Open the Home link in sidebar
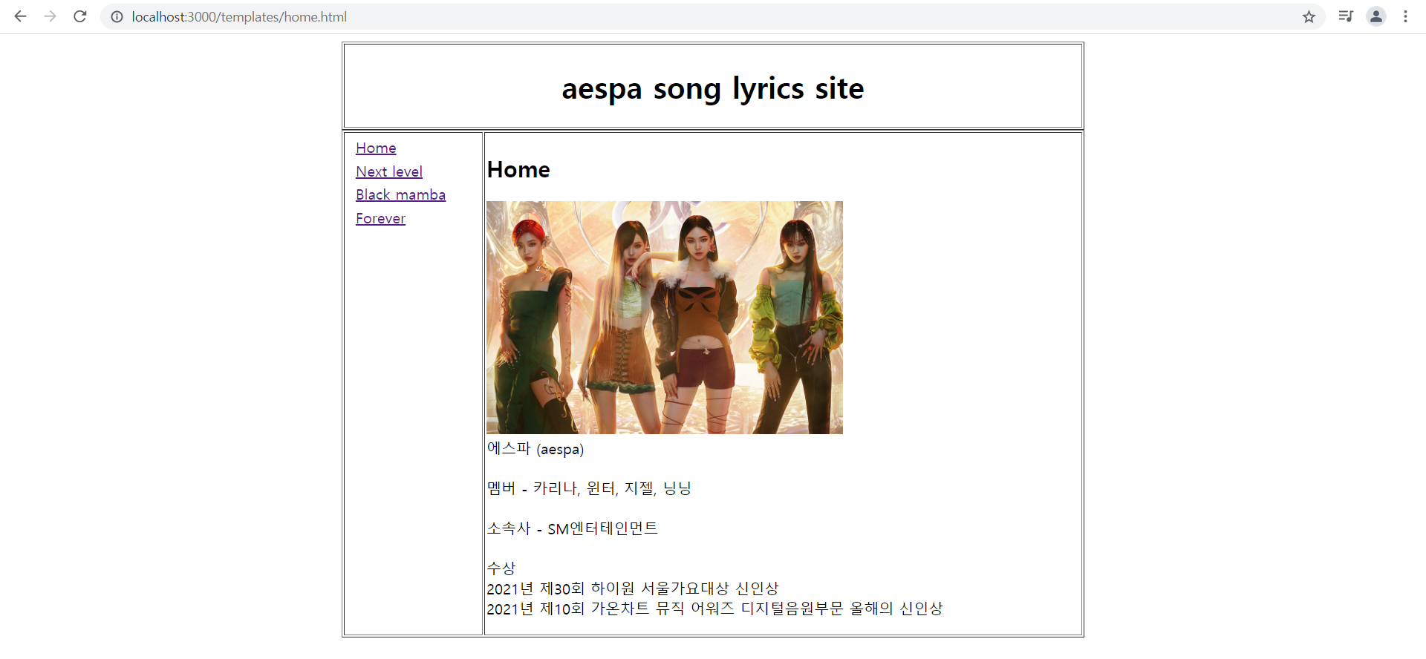The image size is (1426, 659). pos(376,148)
